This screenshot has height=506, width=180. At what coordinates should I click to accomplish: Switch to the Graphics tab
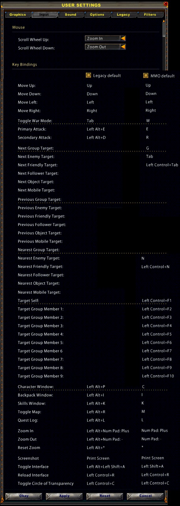[x=18, y=15]
